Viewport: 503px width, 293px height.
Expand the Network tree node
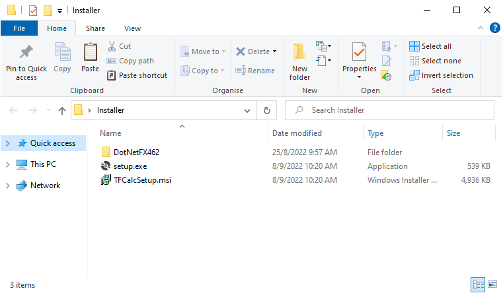pos(7,185)
